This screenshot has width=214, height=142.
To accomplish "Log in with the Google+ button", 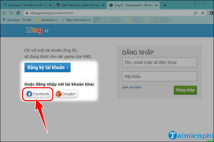I will point(66,94).
